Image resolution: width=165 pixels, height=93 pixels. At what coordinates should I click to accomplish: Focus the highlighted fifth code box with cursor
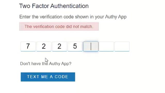pyautogui.click(x=91, y=47)
